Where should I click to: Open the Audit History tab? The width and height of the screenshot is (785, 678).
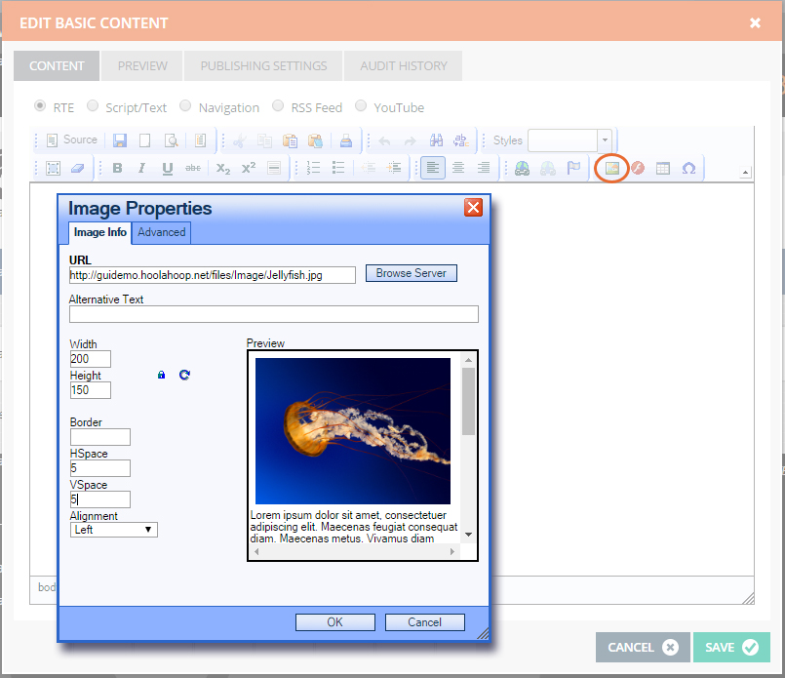click(403, 65)
